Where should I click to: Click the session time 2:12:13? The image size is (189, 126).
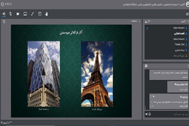(x=8, y=4)
